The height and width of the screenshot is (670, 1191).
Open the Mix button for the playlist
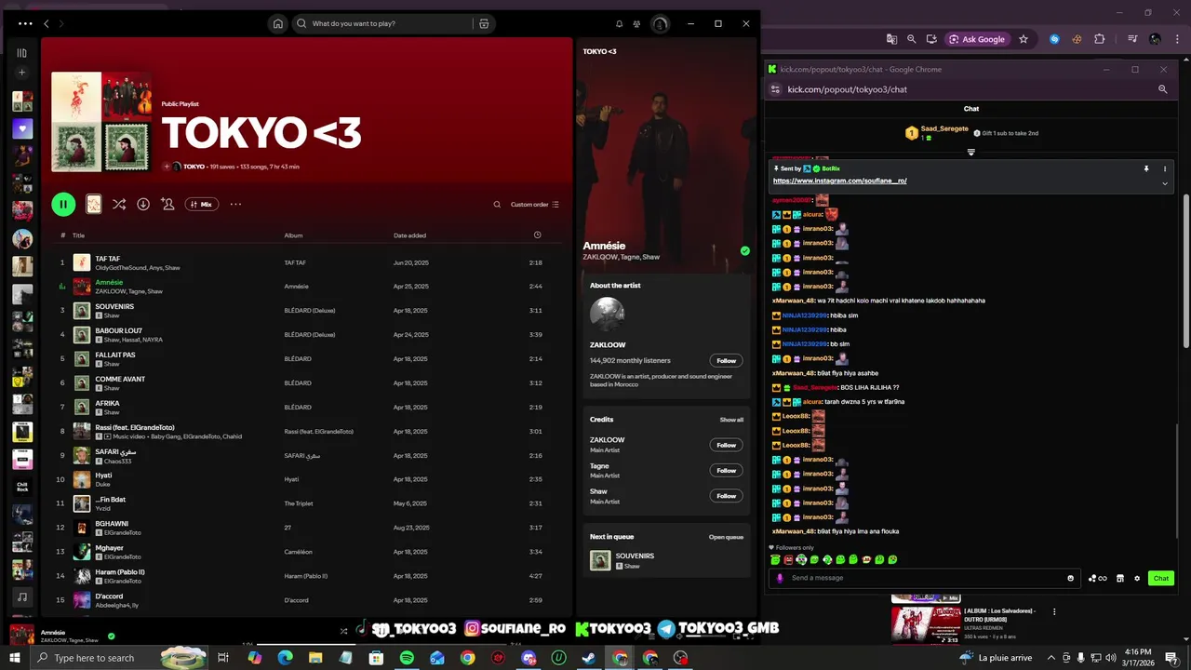[201, 204]
